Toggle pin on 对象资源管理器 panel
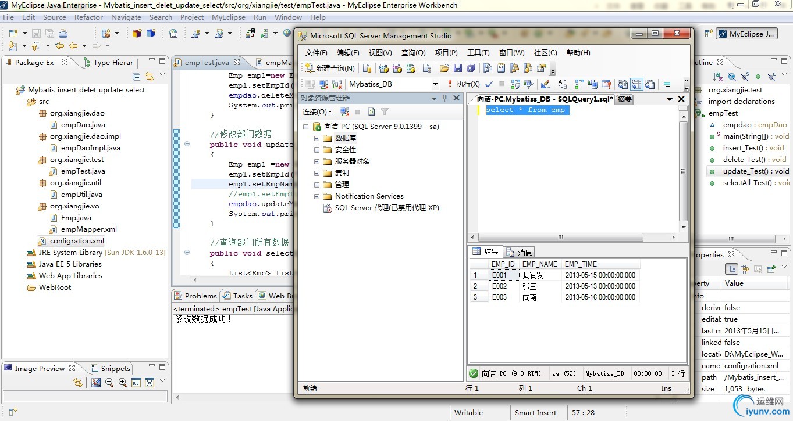Viewport: 793px width, 421px height. click(x=445, y=98)
